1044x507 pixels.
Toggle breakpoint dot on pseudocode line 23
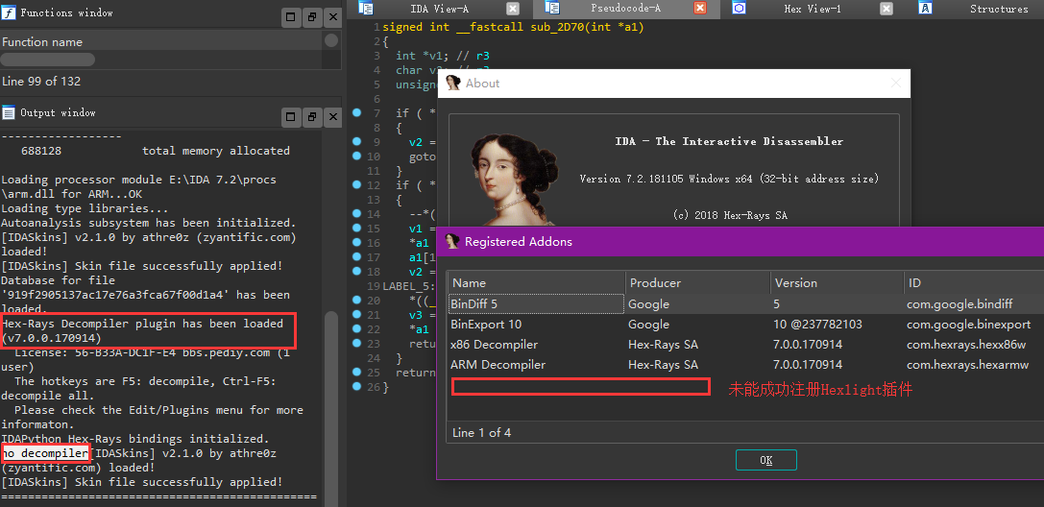point(356,343)
